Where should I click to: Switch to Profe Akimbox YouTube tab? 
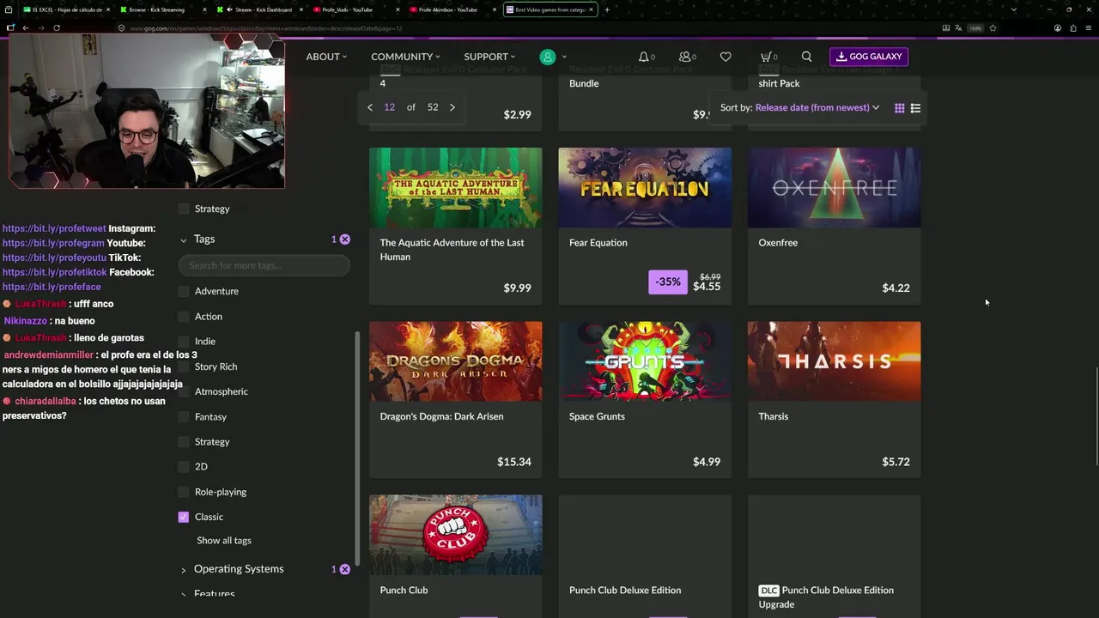coord(451,9)
